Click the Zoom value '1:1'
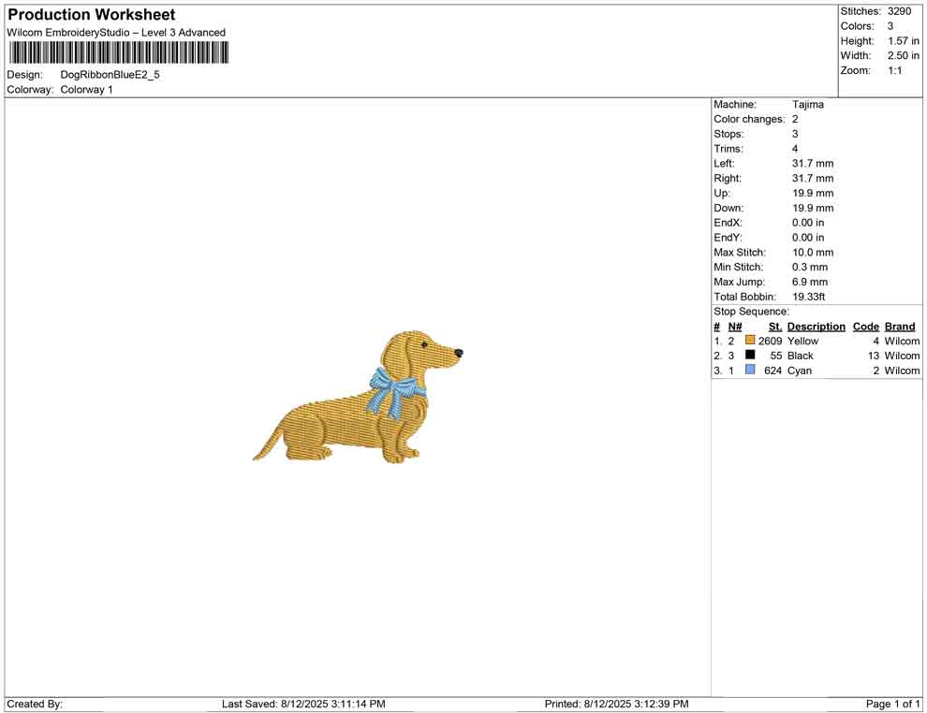Viewport: 927px width, 713px height. (x=895, y=70)
